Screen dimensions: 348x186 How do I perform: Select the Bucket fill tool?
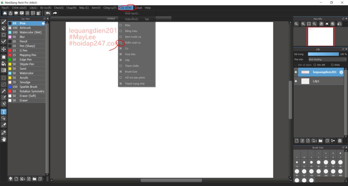pos(3,64)
